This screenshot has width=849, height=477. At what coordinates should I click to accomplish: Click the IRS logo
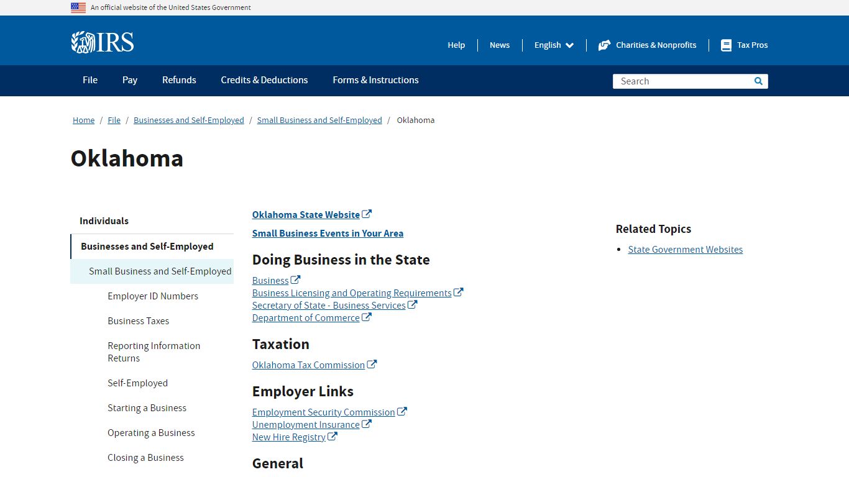(103, 42)
